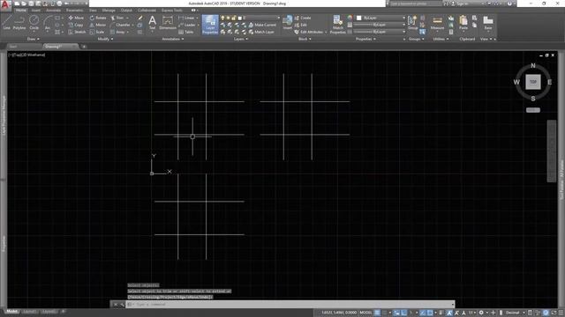Click Edit Attributes in Block panel
The height and width of the screenshot is (317, 565).
(x=309, y=32)
